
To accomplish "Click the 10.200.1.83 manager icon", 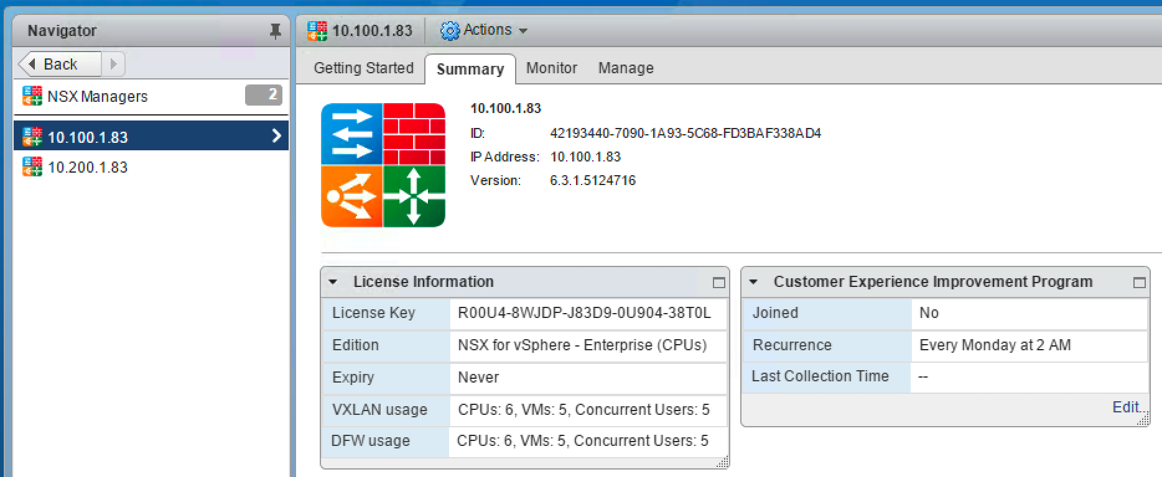I will [x=32, y=167].
